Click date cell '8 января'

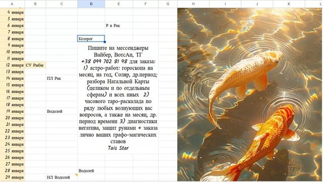[x=12, y=39]
